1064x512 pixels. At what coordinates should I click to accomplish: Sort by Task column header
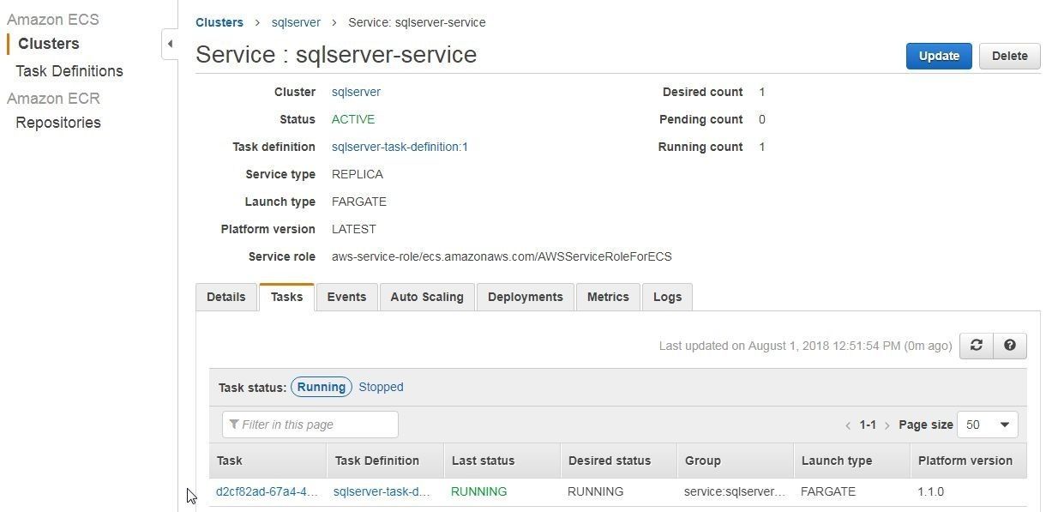tap(268, 461)
